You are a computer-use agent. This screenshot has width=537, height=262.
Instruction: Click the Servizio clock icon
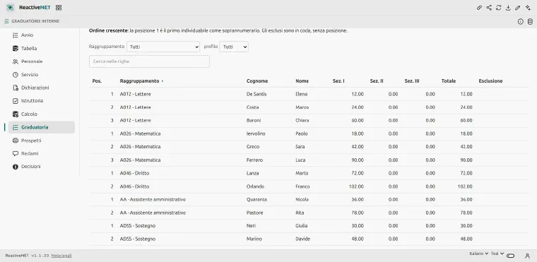(15, 75)
